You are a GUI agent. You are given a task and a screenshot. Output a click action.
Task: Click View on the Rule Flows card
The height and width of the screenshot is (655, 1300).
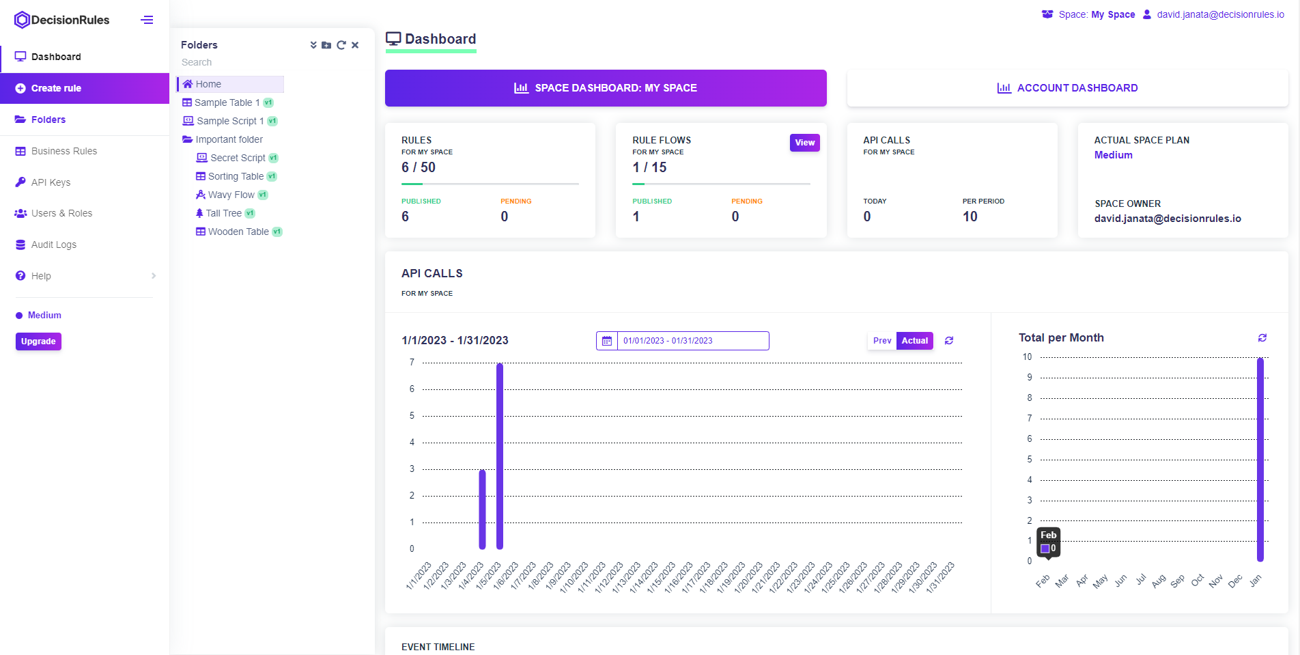pos(804,143)
